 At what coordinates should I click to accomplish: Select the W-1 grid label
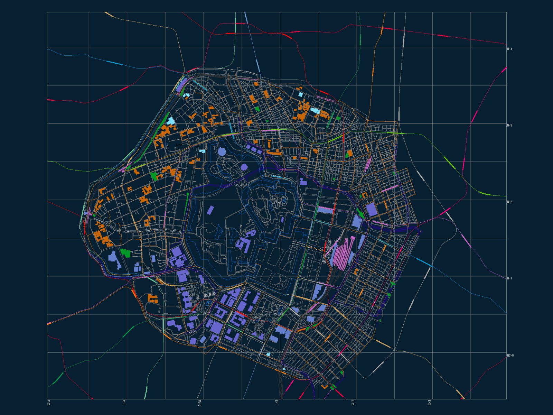point(124,402)
